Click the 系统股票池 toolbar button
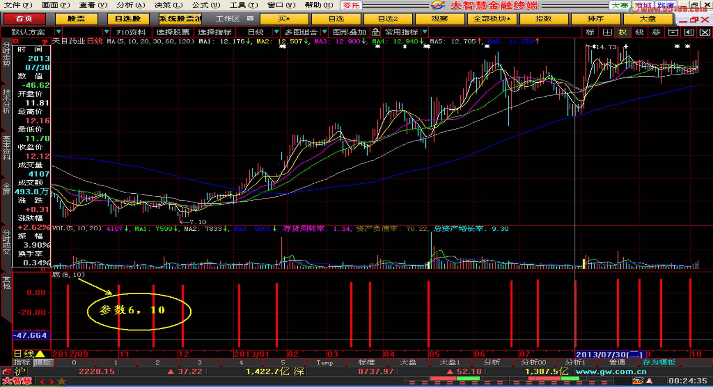Viewport: 713px width, 387px height. tap(180, 19)
